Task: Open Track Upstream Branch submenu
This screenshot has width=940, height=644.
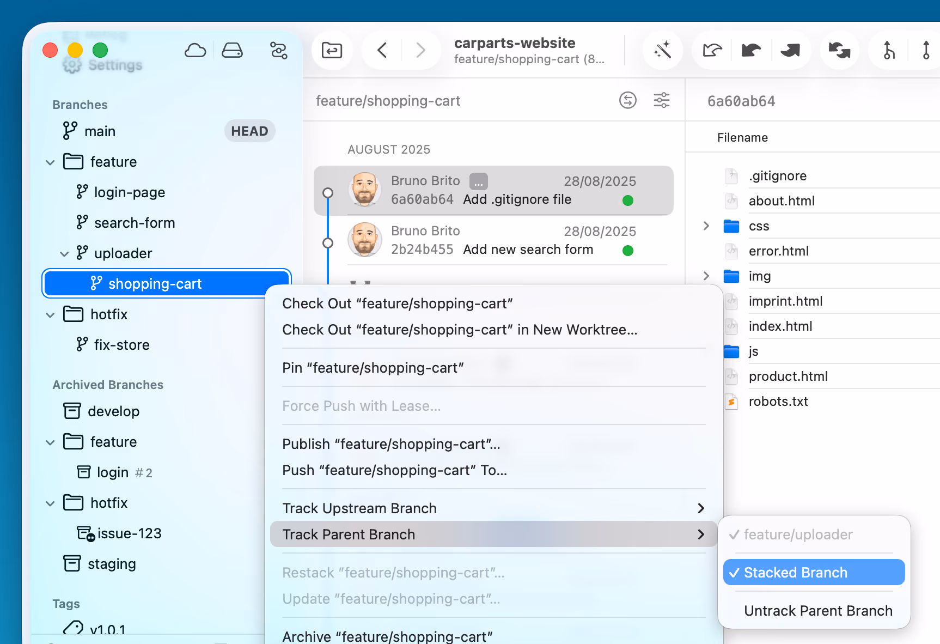Action: point(494,508)
